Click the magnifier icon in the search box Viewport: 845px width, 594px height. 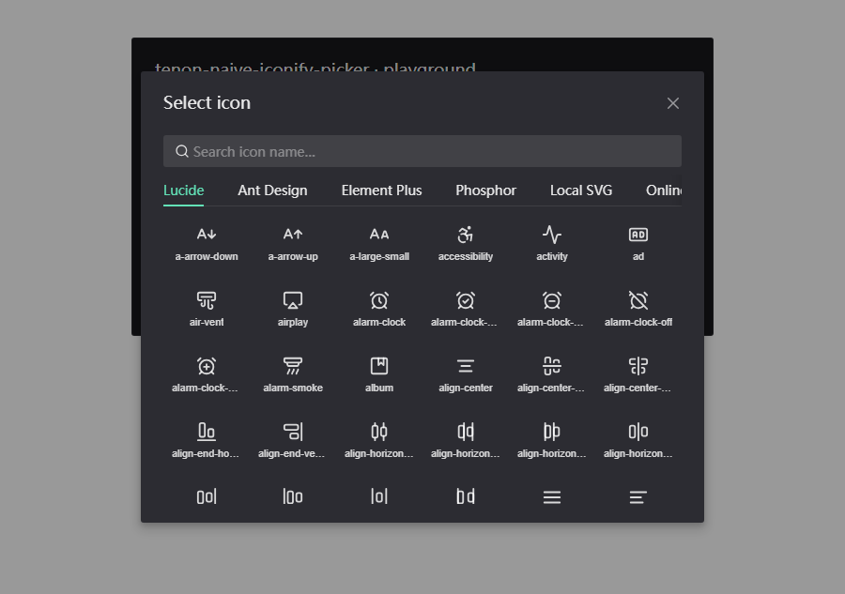(182, 151)
